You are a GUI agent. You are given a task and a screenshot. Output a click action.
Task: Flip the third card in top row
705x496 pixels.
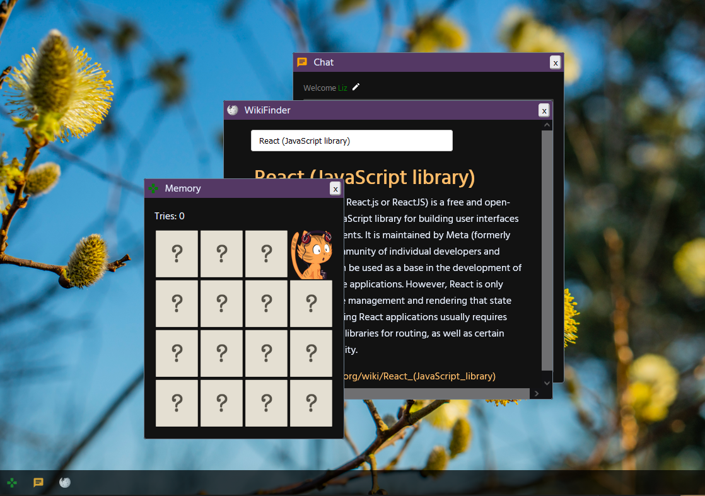point(266,253)
